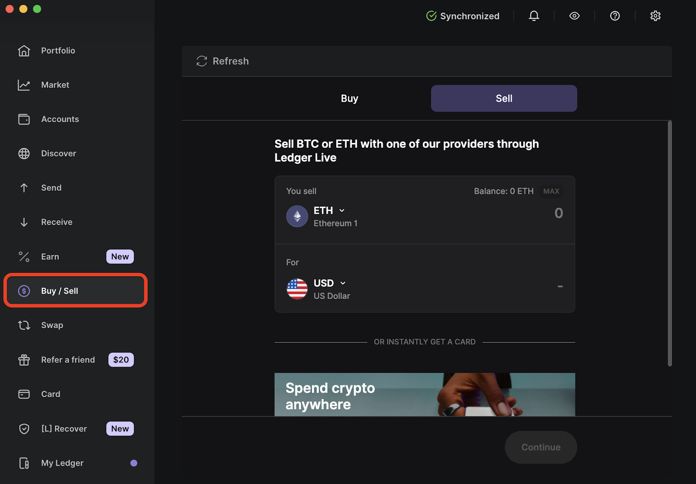Image resolution: width=696 pixels, height=484 pixels.
Task: Open the Portfolio section
Action: [x=58, y=50]
